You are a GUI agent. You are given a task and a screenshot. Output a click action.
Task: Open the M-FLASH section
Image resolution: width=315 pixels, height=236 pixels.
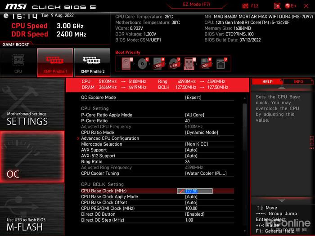pos(32,210)
